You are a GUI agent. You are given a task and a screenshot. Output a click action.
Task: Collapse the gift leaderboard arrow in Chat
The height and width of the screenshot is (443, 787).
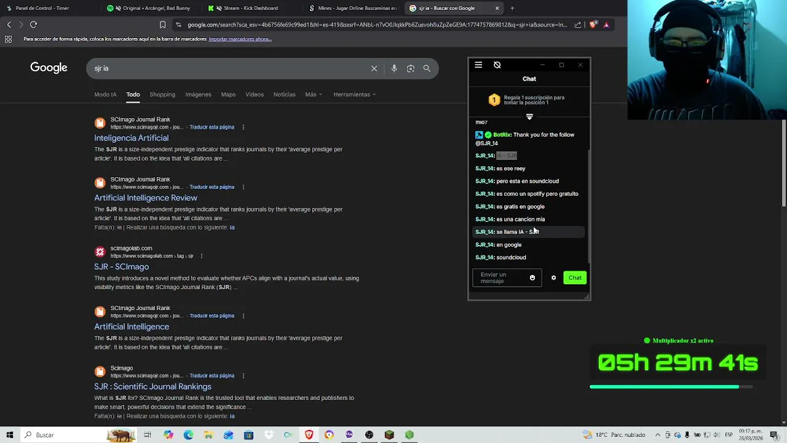pyautogui.click(x=529, y=116)
